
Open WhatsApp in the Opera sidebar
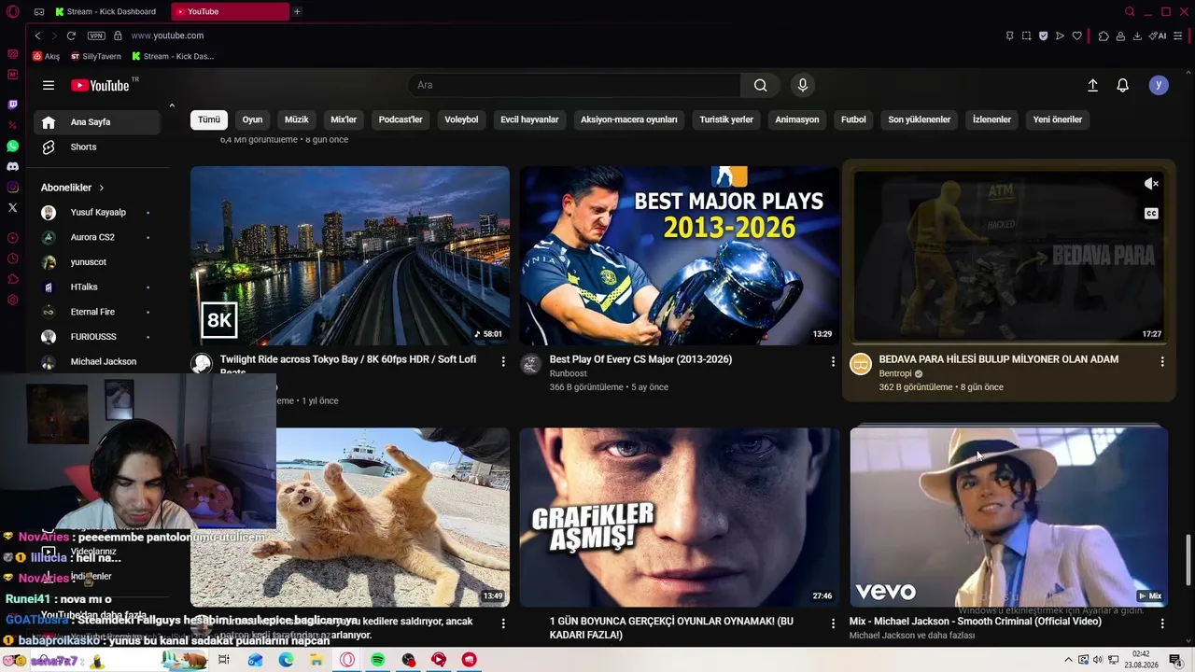(12, 147)
